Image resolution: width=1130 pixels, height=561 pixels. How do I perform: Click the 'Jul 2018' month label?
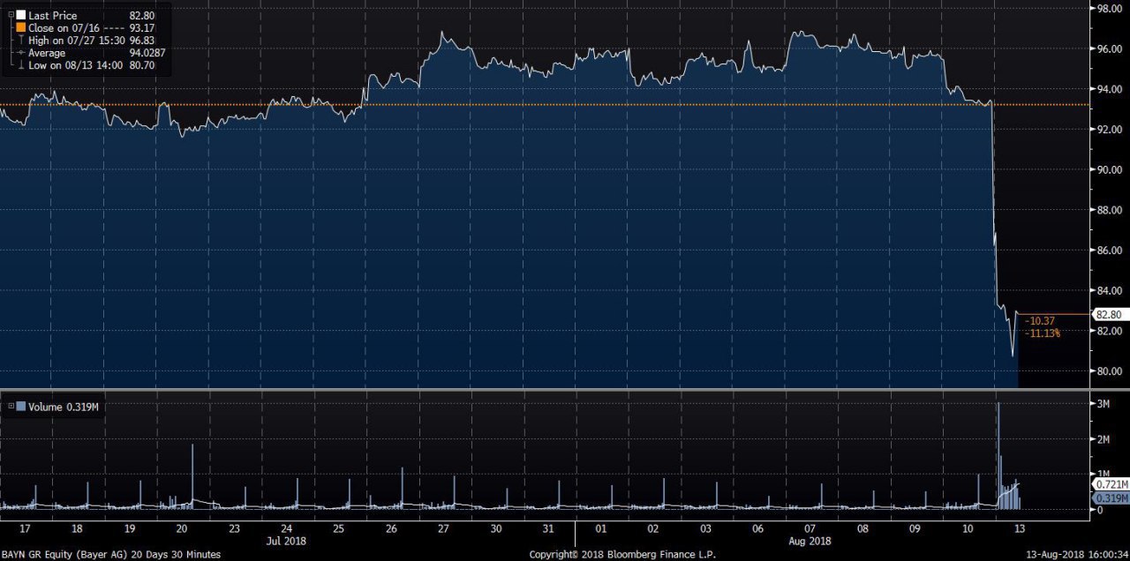285,541
